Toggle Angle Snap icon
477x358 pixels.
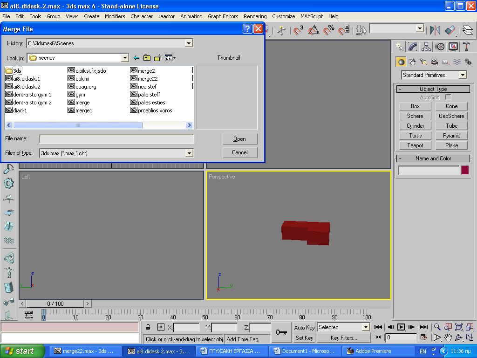(313, 30)
